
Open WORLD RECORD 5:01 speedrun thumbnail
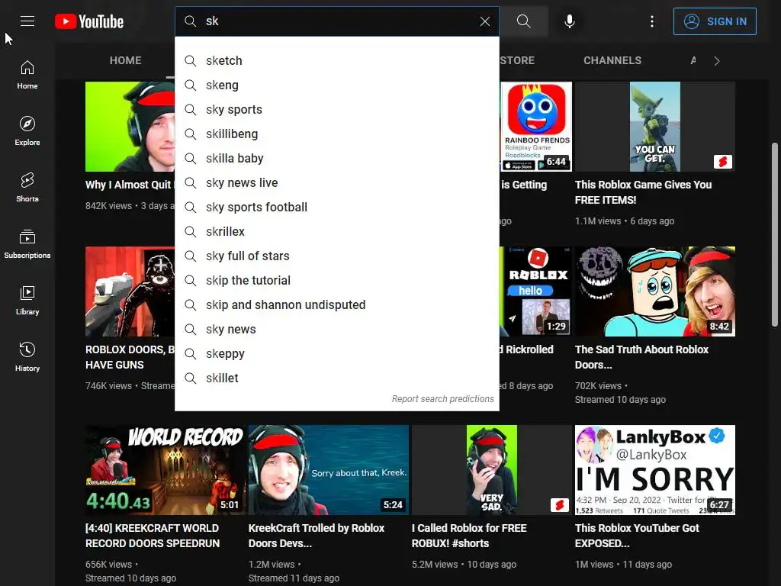pyautogui.click(x=166, y=470)
